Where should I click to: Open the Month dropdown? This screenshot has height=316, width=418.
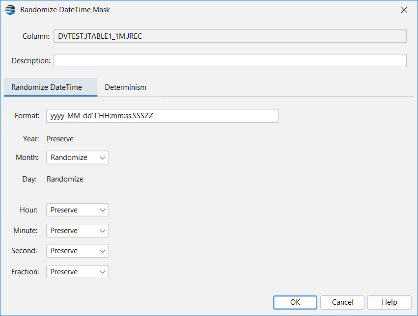point(77,158)
